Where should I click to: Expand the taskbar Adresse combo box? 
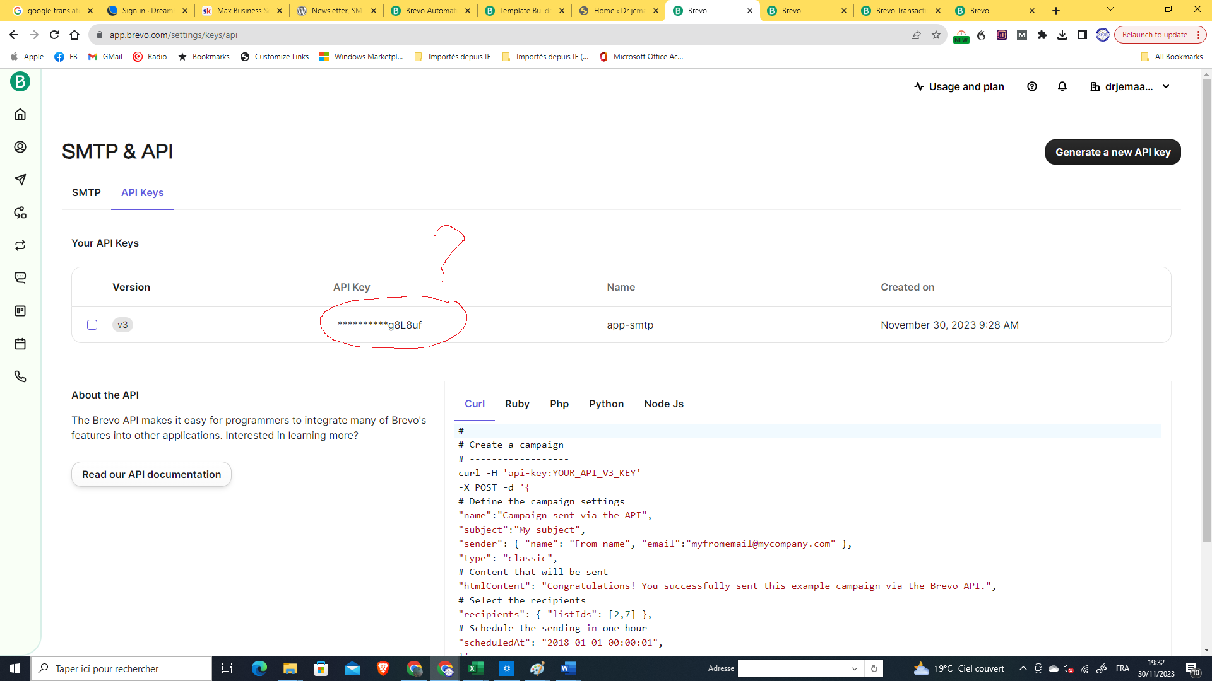click(x=854, y=668)
